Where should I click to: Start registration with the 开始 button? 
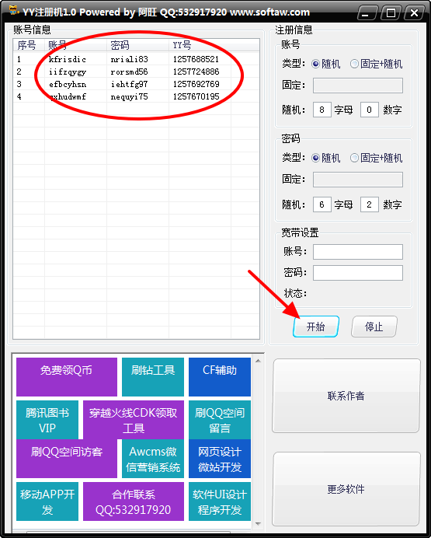pos(316,327)
